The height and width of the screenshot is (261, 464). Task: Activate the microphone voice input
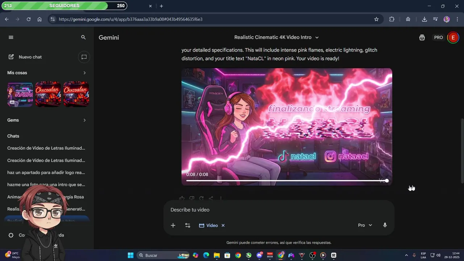[385, 225]
